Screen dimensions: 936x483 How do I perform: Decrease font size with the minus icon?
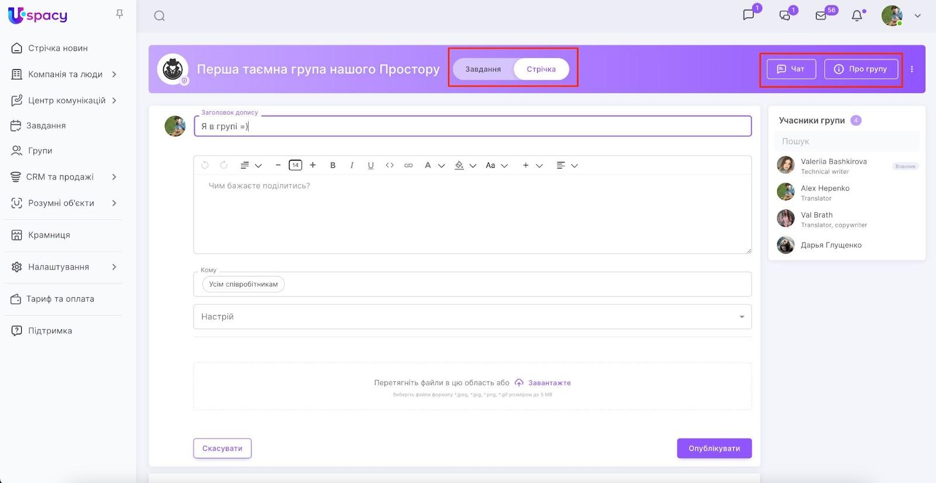(278, 165)
